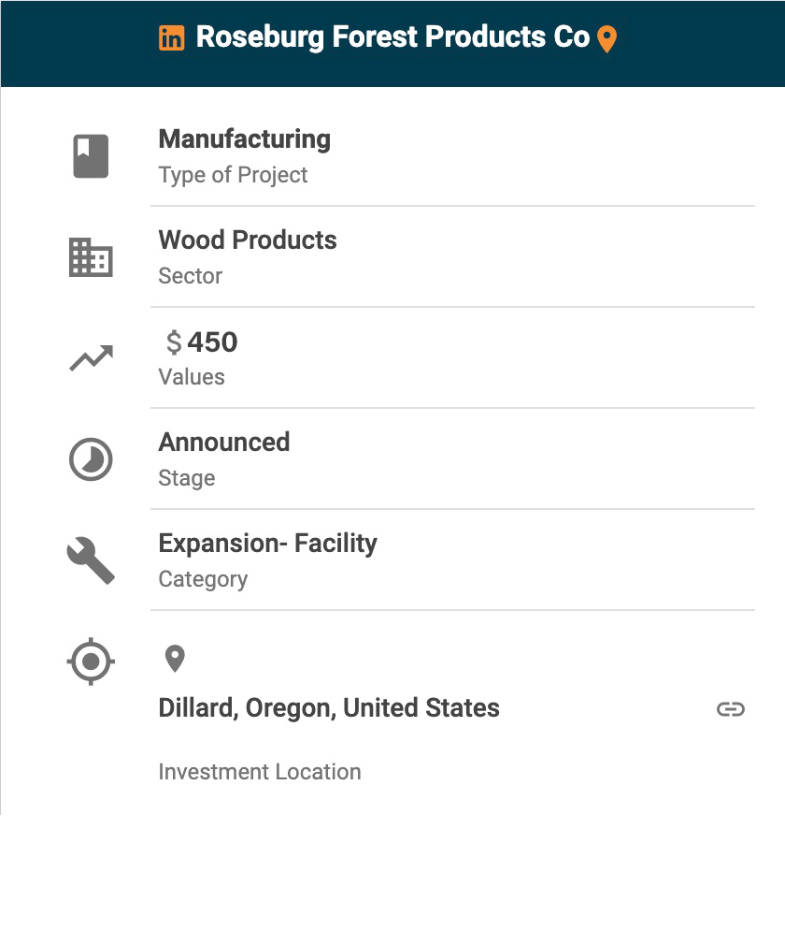Click the crosshair target icon for location
Image resolution: width=785 pixels, height=945 pixels.
[91, 662]
